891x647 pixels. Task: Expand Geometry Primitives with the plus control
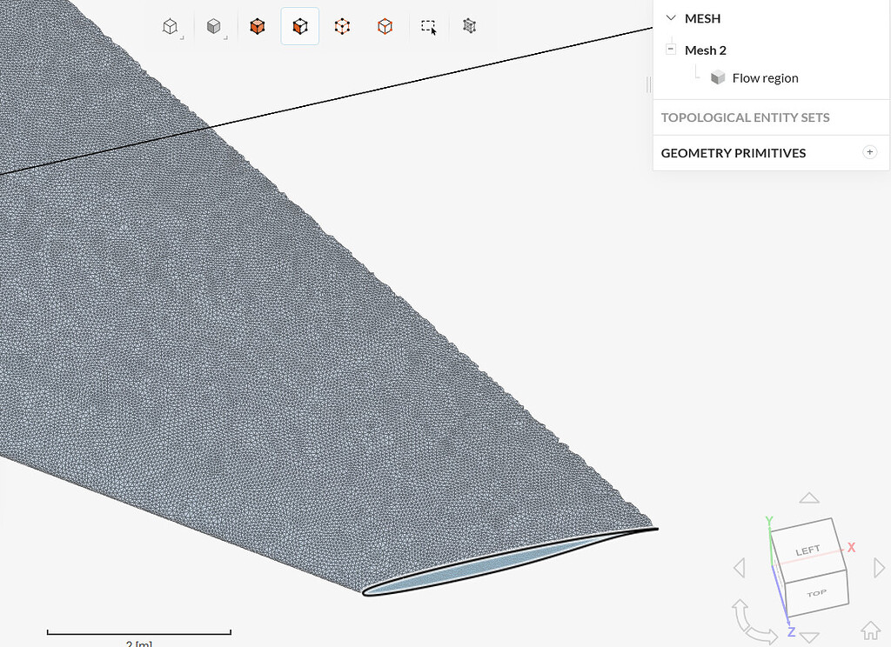click(870, 152)
